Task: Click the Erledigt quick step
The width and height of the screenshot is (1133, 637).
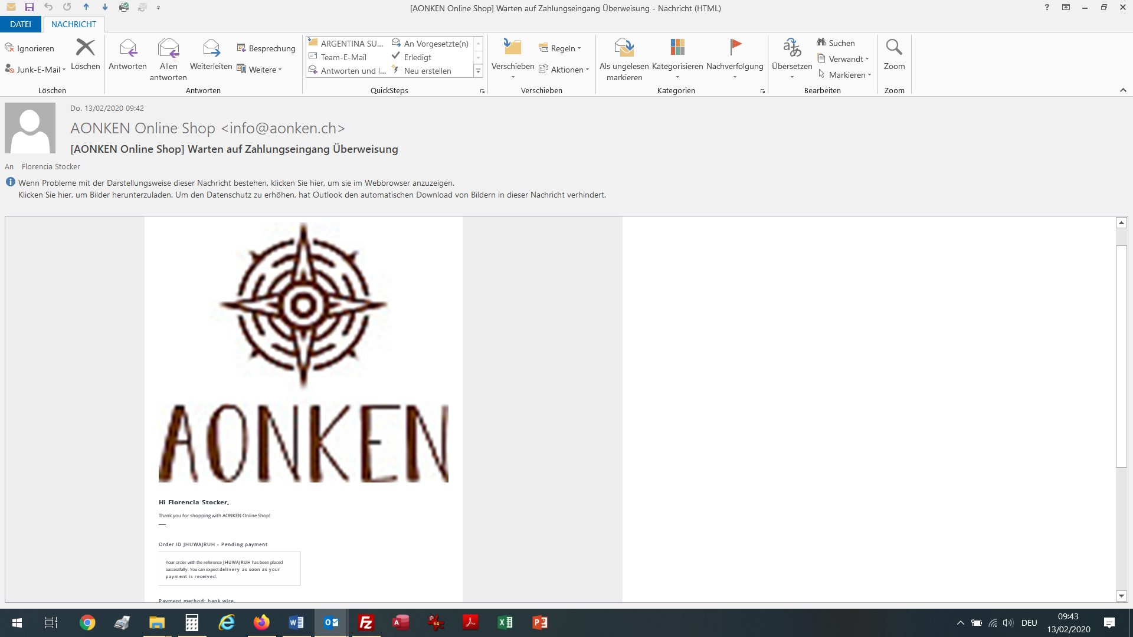Action: coord(417,57)
